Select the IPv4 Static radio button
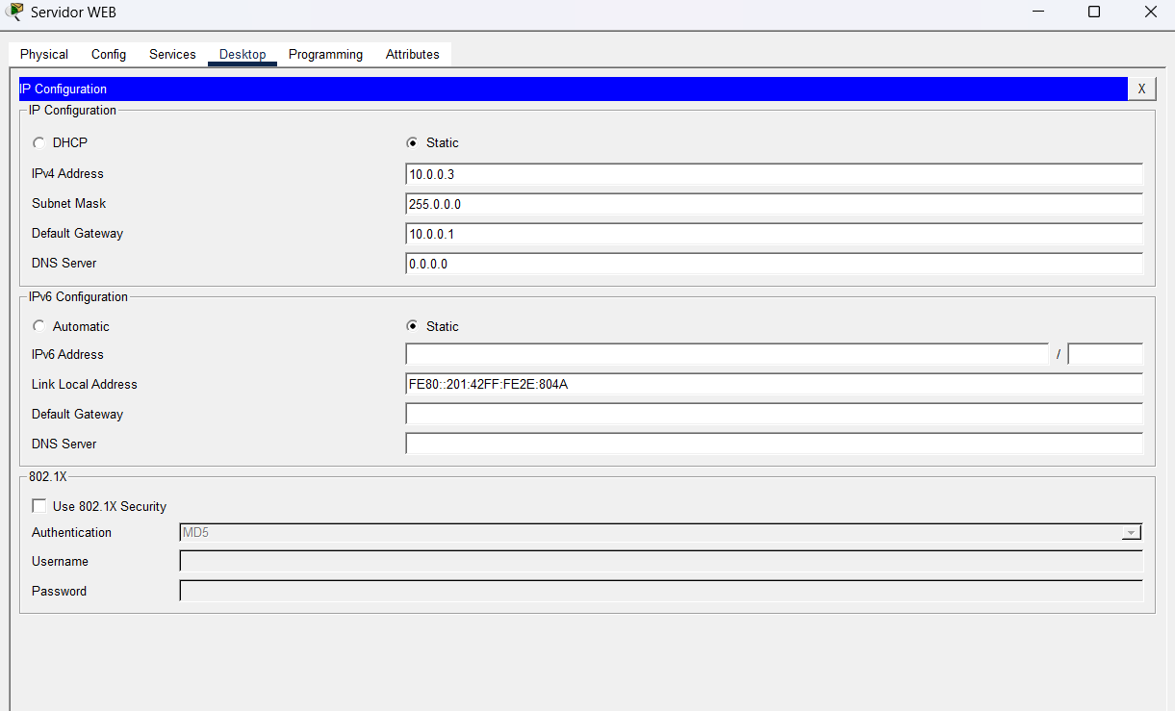1175x711 pixels. pos(413,142)
